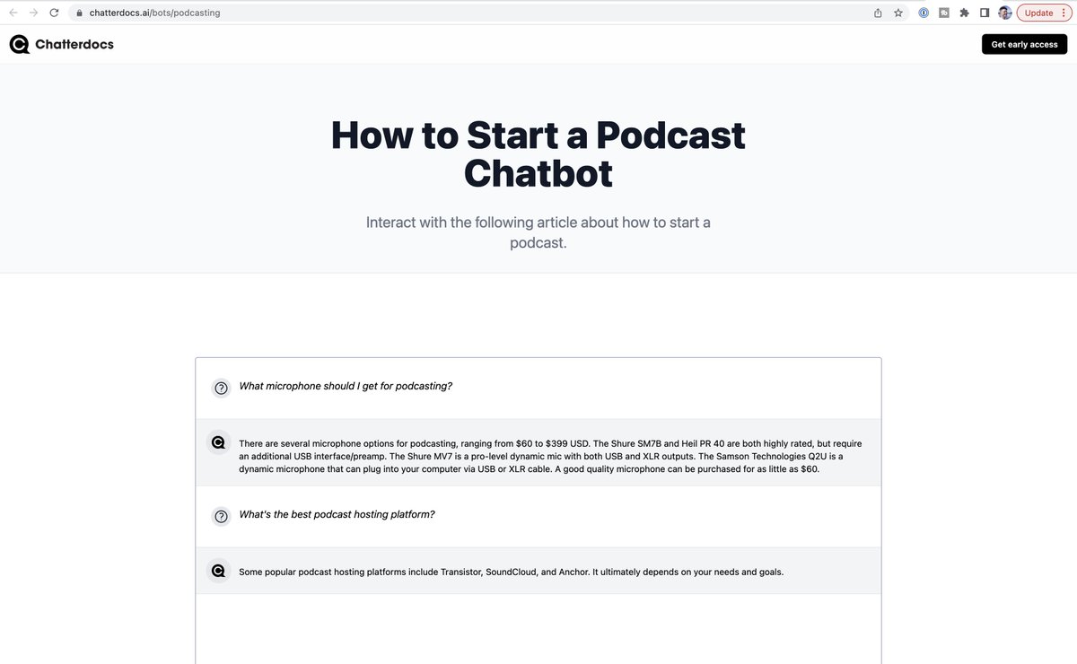The height and width of the screenshot is (664, 1077).
Task: Open the Chrome profile avatar
Action: point(1004,13)
